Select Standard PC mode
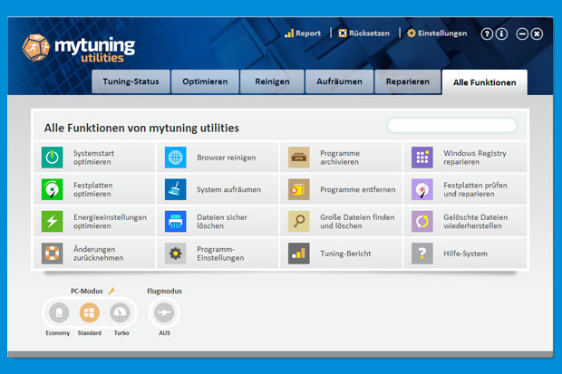 tap(89, 312)
